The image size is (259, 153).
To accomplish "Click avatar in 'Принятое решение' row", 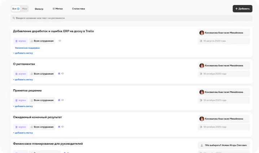I will [x=202, y=92].
